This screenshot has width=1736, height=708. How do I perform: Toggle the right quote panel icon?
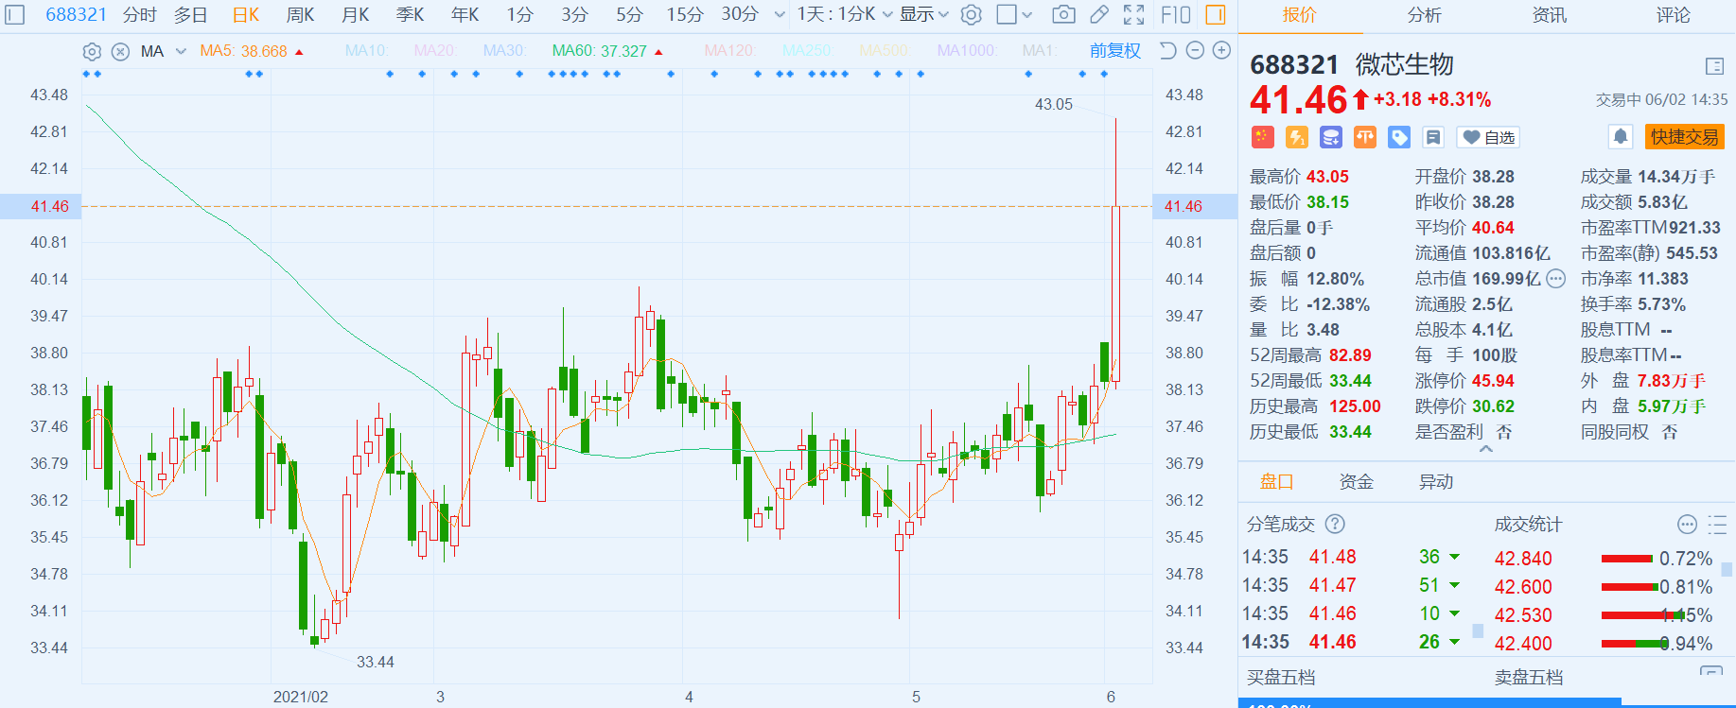click(x=1216, y=14)
